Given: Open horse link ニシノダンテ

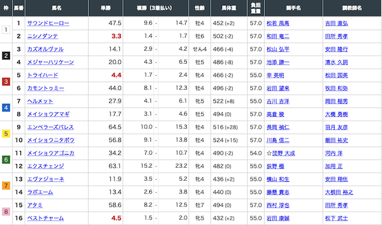Looking at the screenshot, I should (42, 36).
